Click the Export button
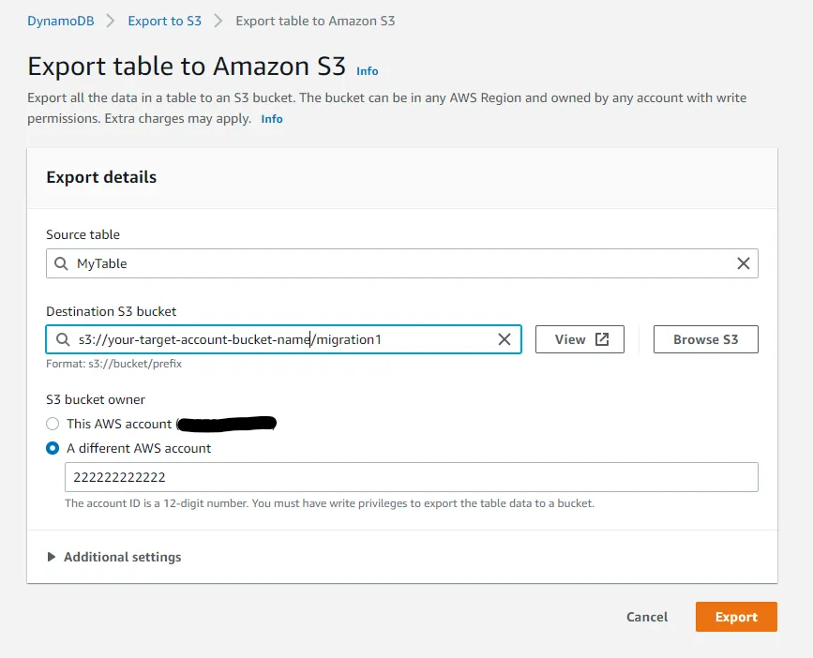Image resolution: width=813 pixels, height=658 pixels. coord(736,617)
